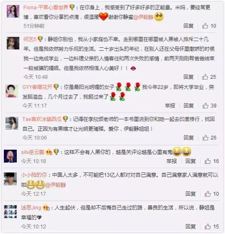Open @伊能静 mention in Fiona's comment
Viewport: 225px width, 234px height.
pyautogui.click(x=143, y=17)
